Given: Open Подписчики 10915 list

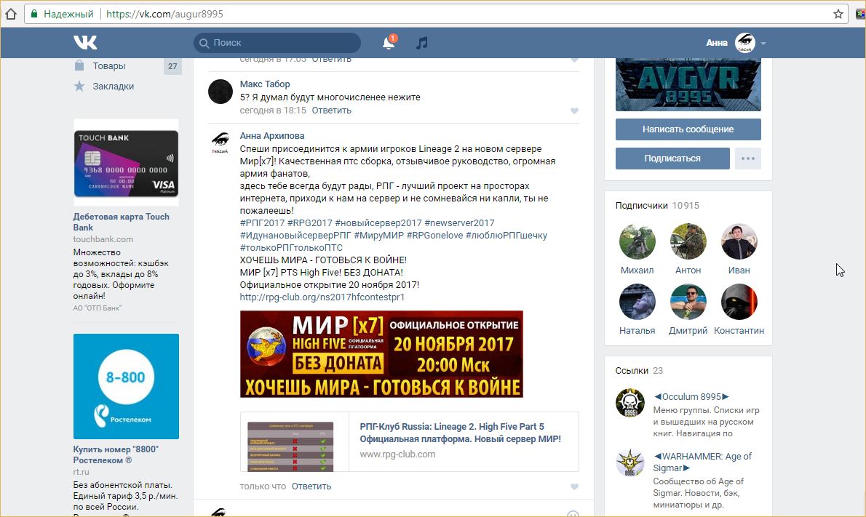Looking at the screenshot, I should [657, 205].
